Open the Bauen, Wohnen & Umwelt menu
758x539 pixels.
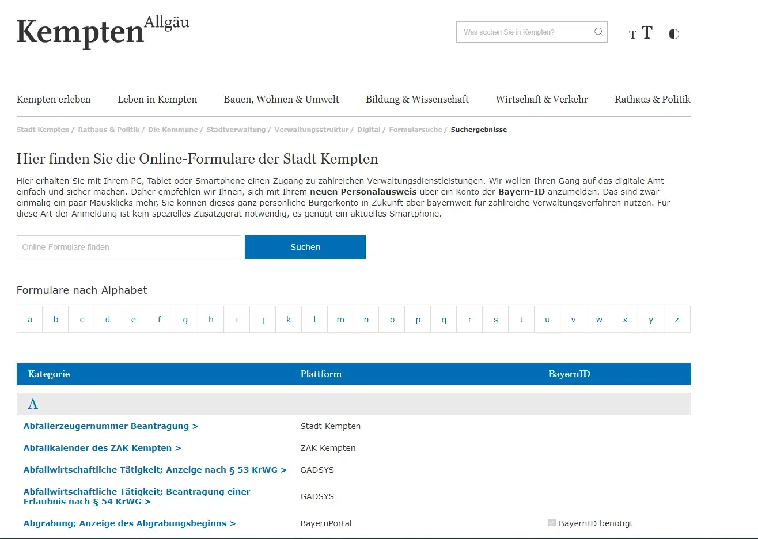point(281,99)
